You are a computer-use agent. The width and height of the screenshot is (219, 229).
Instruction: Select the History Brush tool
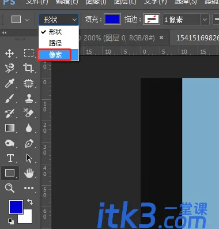tap(10, 113)
